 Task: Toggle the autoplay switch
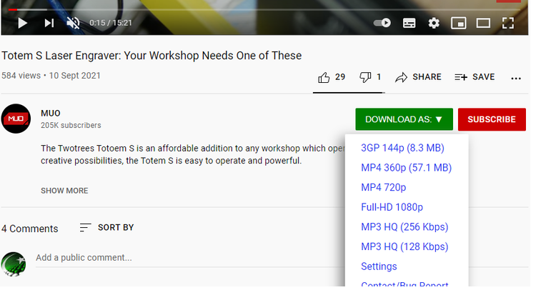coord(382,23)
